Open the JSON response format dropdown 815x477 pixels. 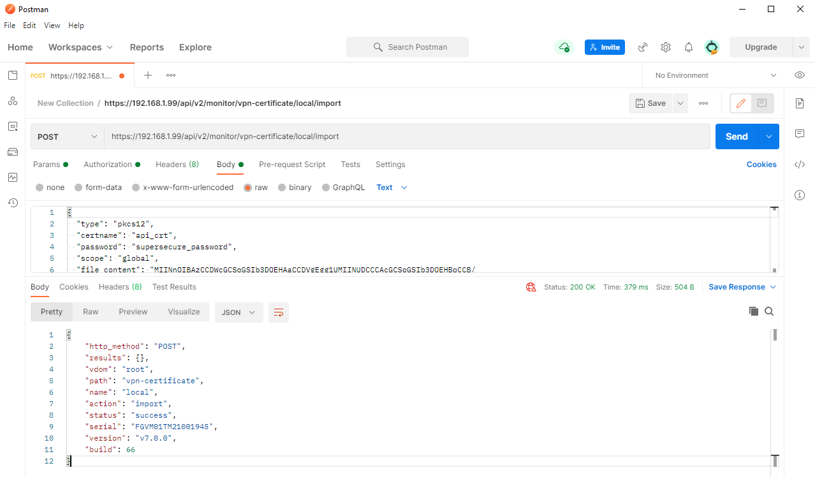(x=239, y=312)
